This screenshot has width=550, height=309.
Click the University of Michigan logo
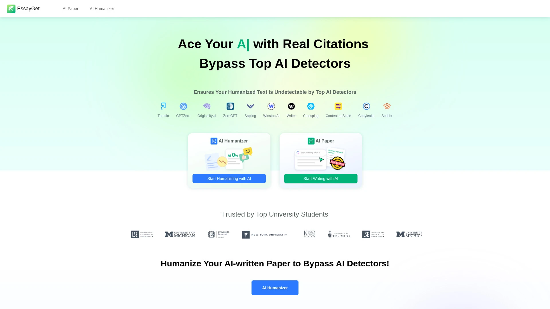coord(180,234)
